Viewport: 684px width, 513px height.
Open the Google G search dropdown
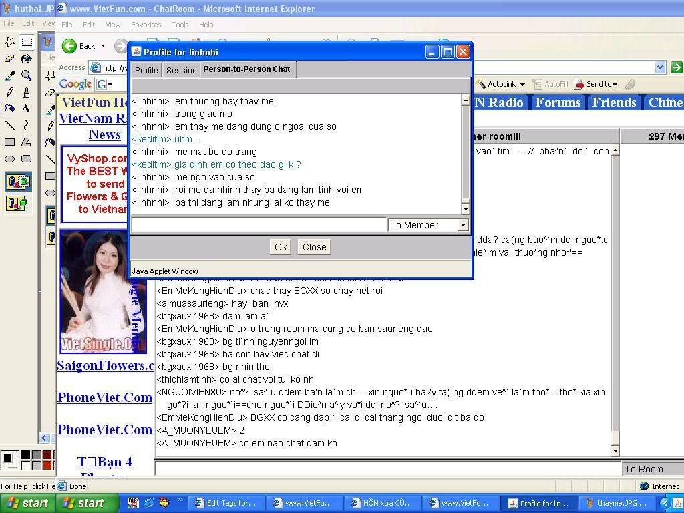pyautogui.click(x=110, y=84)
